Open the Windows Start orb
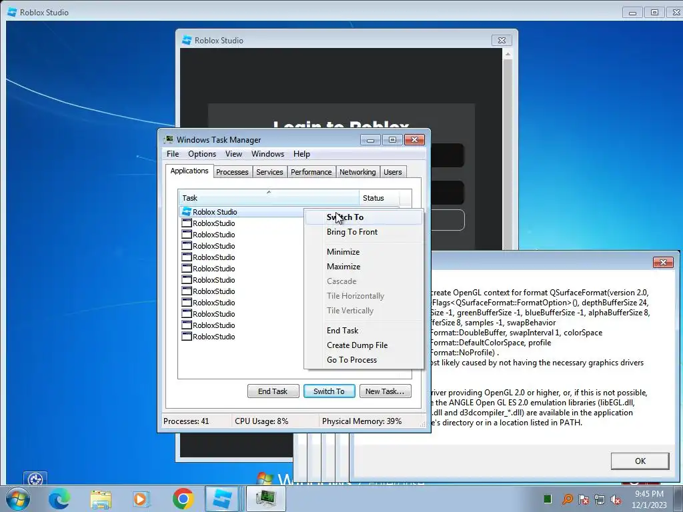Image resolution: width=683 pixels, height=512 pixels. (18, 499)
